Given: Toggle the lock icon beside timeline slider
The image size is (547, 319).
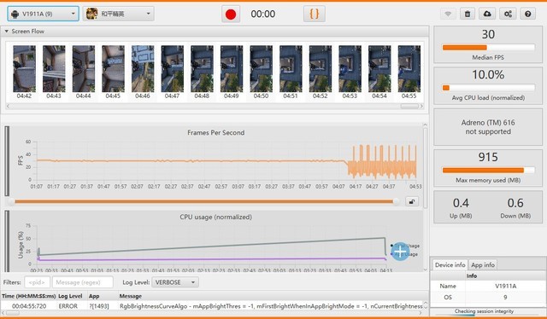Looking at the screenshot, I should tap(412, 201).
